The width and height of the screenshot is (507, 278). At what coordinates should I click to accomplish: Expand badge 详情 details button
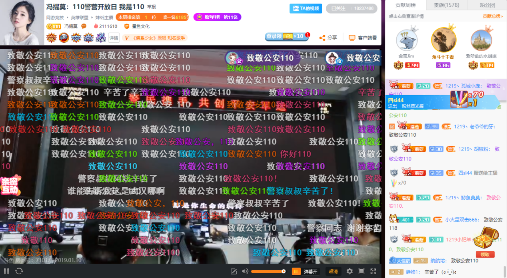coord(114,38)
